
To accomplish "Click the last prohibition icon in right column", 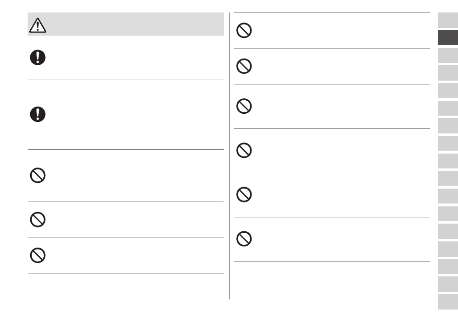I will pos(244,239).
